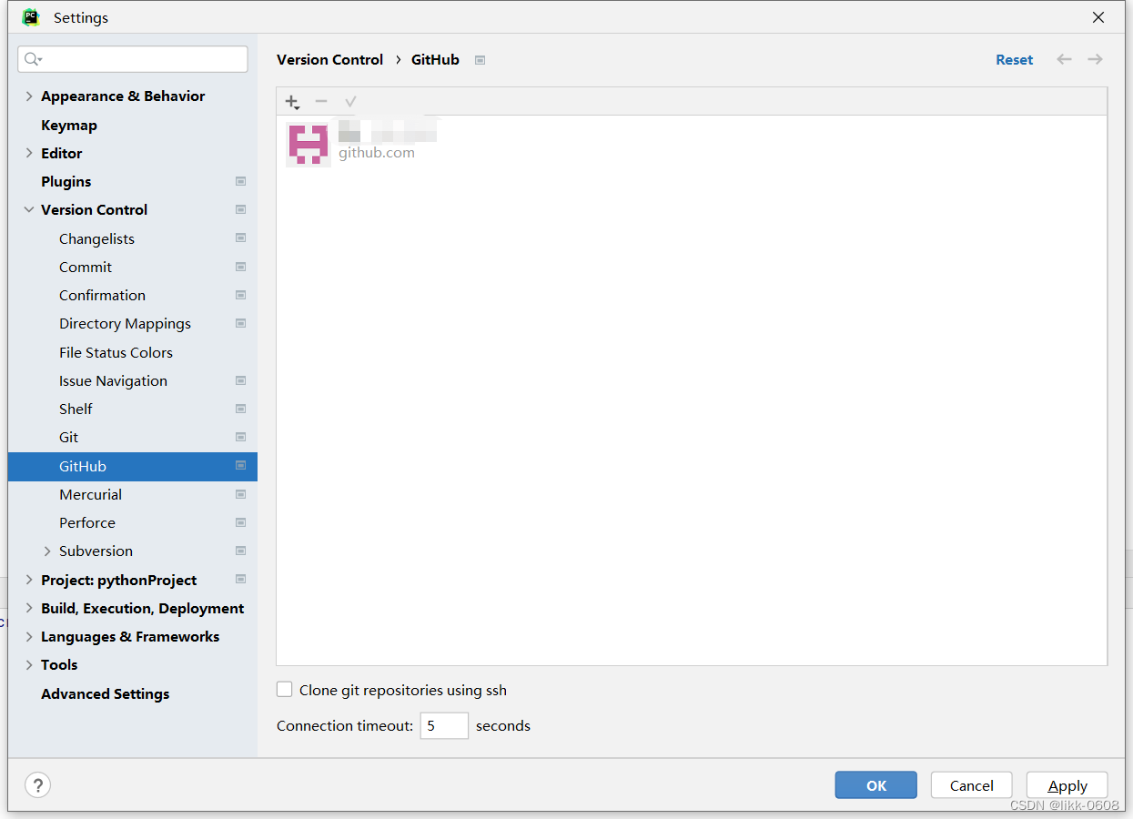1133x819 pixels.
Task: Click project icon in Confirmation row
Action: [240, 295]
